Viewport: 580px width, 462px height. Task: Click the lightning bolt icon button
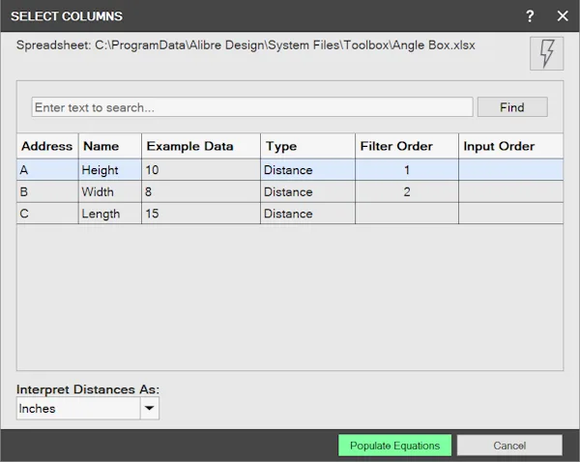click(x=546, y=53)
